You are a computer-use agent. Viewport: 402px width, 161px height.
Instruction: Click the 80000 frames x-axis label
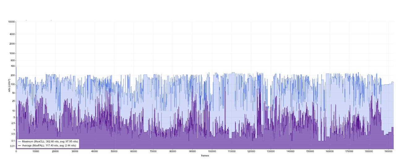tap(173, 151)
